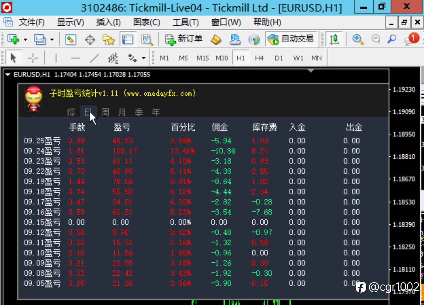Viewport: 424px width, 305px height.
Task: Open the 工具(T) menu
Action: (186, 22)
